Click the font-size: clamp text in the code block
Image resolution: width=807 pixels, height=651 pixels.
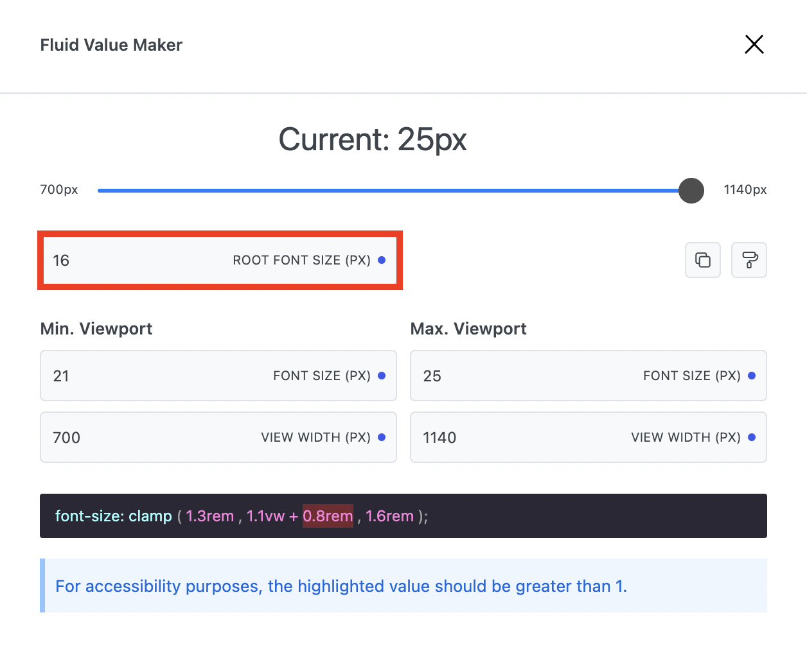[114, 516]
